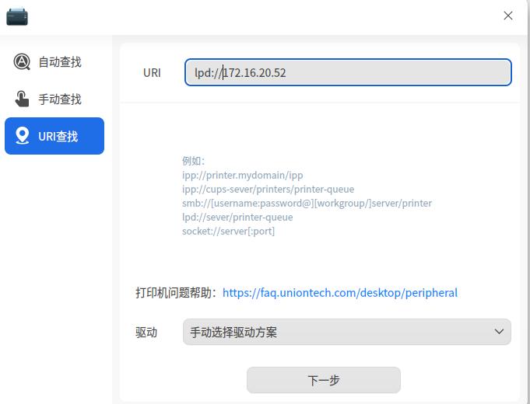
Task: Click the 下一步 next button
Action: click(324, 380)
